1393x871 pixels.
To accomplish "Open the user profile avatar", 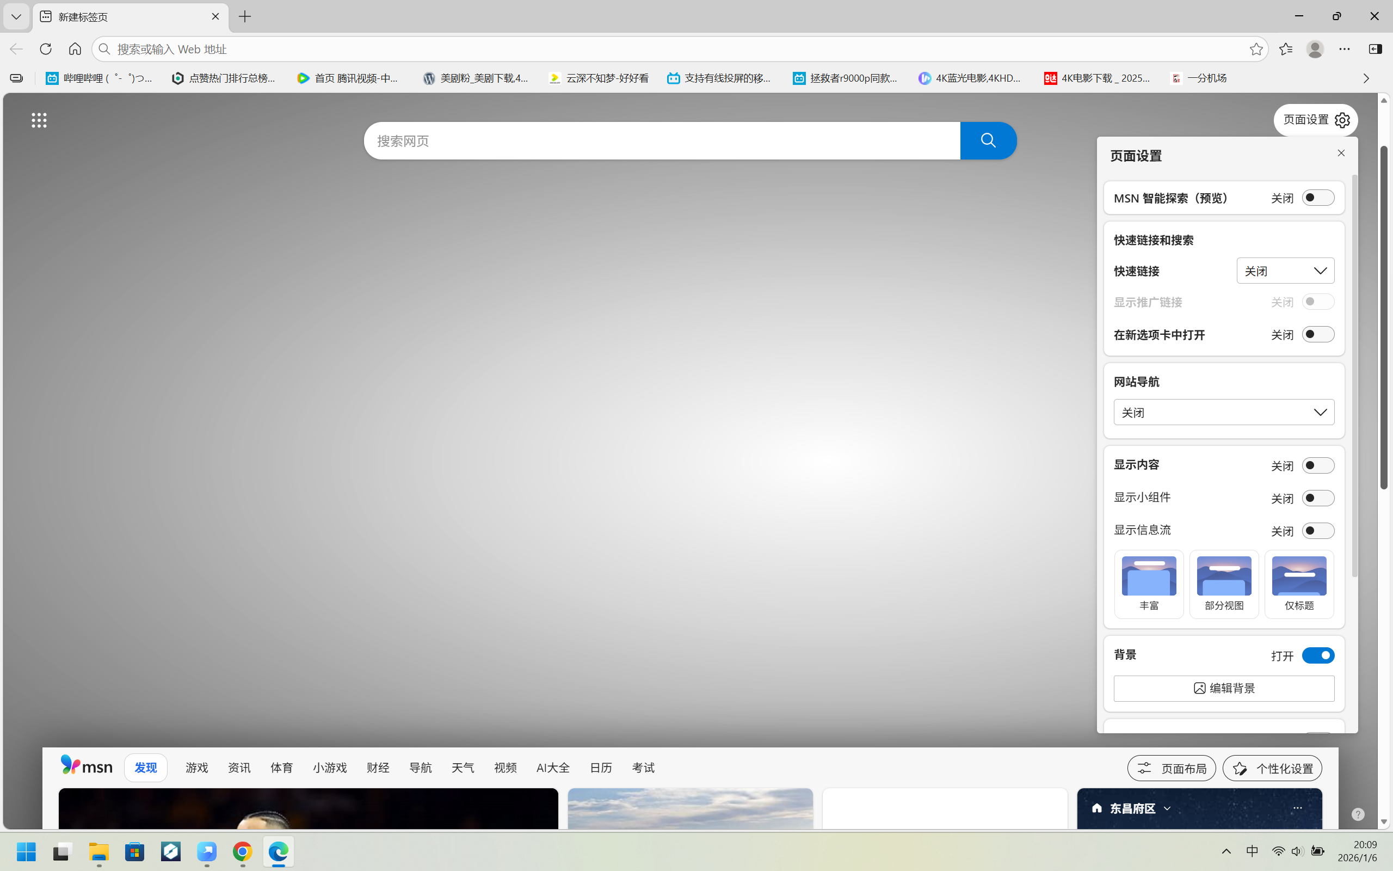I will pyautogui.click(x=1315, y=49).
